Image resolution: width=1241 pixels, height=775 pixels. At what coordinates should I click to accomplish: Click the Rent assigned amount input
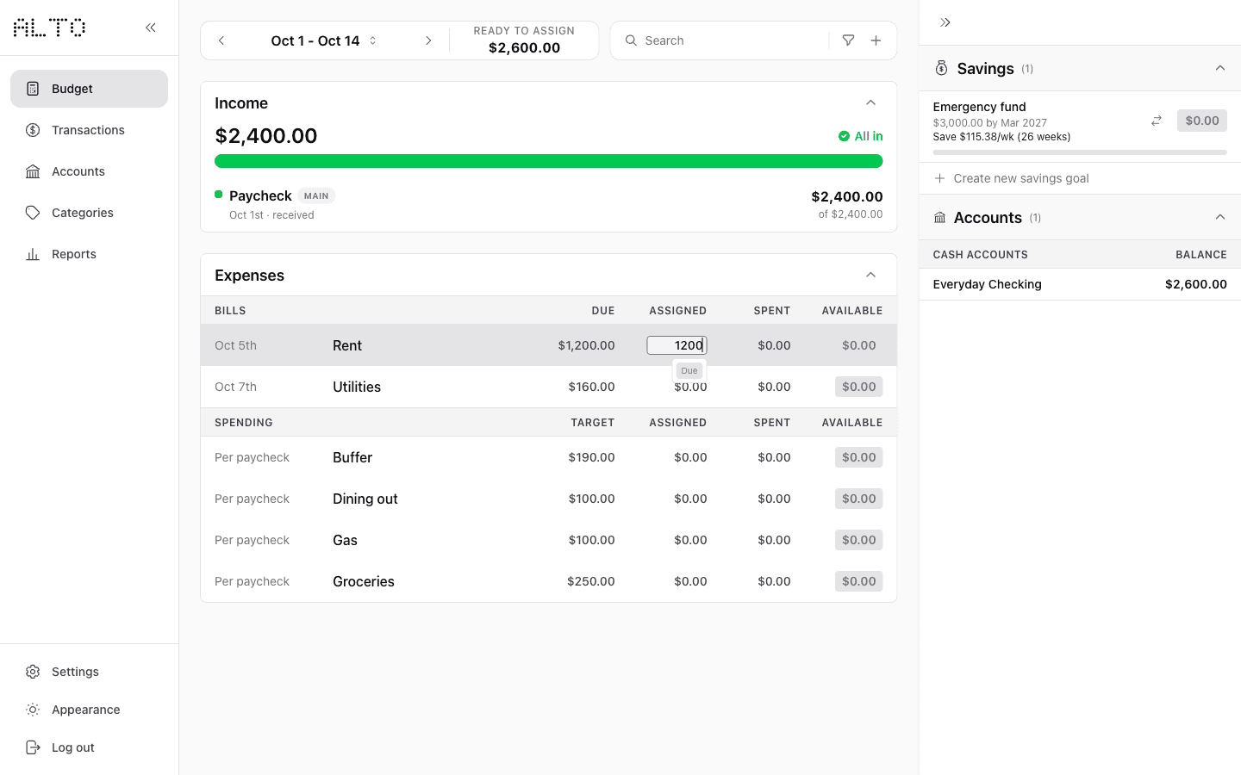tap(677, 345)
